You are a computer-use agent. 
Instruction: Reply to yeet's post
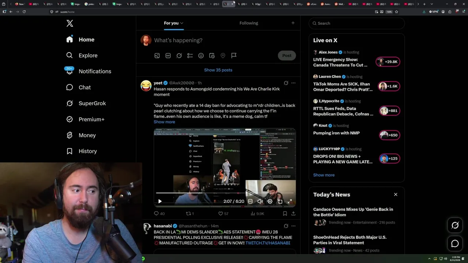point(159,214)
